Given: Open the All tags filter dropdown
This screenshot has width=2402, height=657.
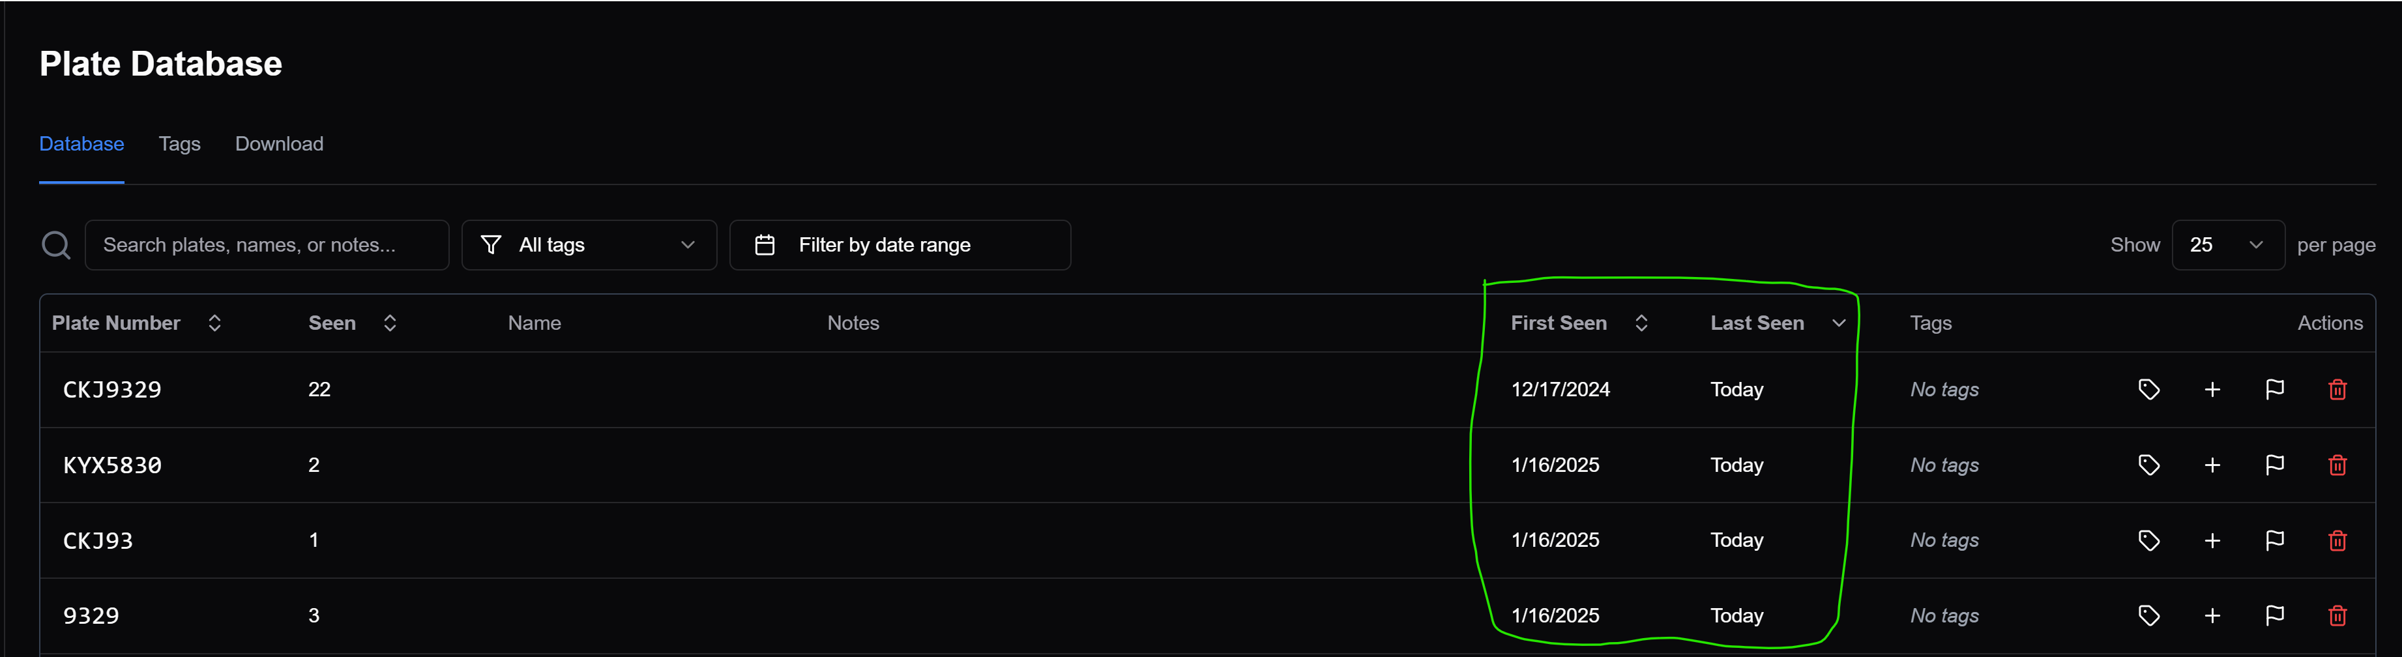Looking at the screenshot, I should 589,245.
